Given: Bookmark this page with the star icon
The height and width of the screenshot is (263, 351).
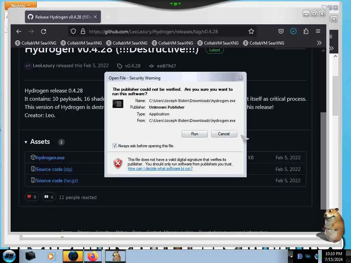Looking at the screenshot, I should click(251, 31).
